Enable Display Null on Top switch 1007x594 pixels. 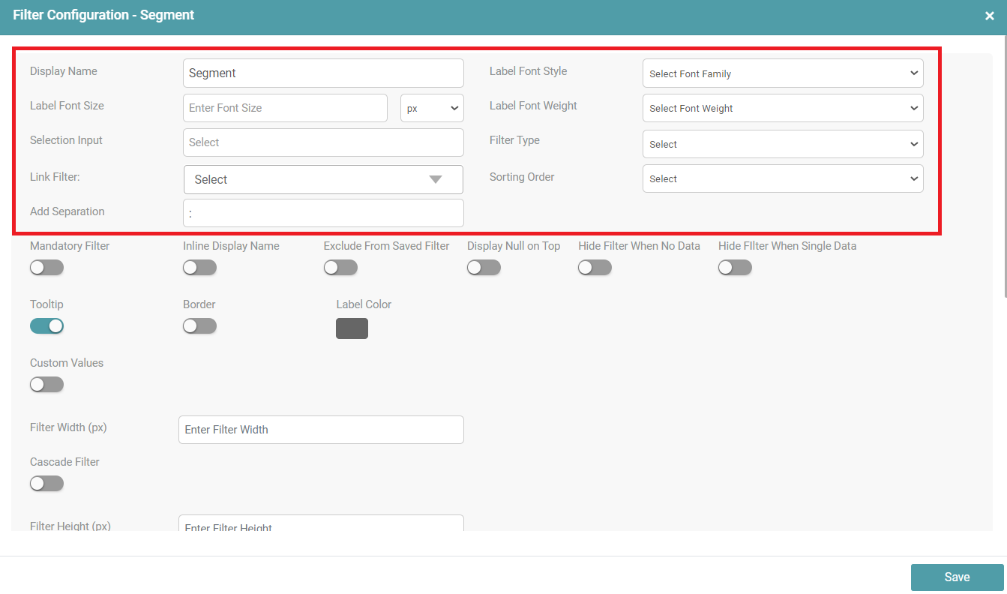[484, 268]
